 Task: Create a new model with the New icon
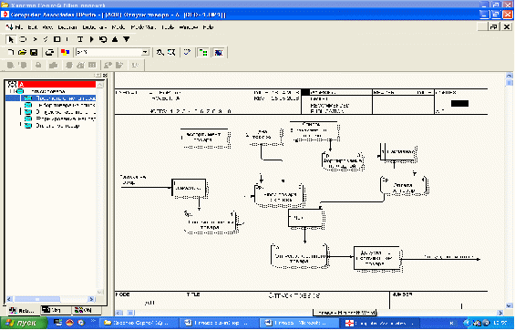click(11, 52)
